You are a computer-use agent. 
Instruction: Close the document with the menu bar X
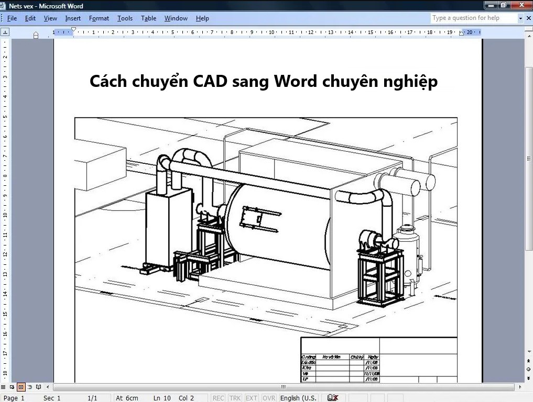click(x=529, y=18)
